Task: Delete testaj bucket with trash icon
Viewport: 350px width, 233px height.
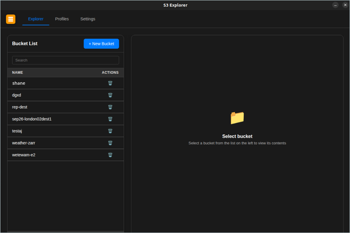Action: point(110,131)
